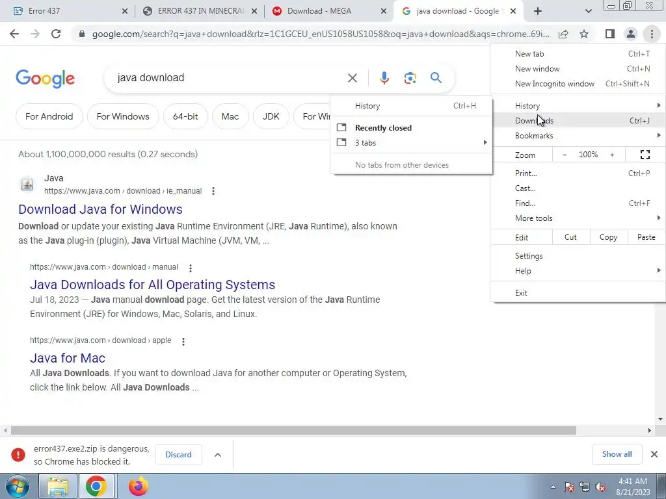Screen dimensions: 666x499
Task: Expand the 3 tabs recently closed entry
Action: (x=411, y=143)
